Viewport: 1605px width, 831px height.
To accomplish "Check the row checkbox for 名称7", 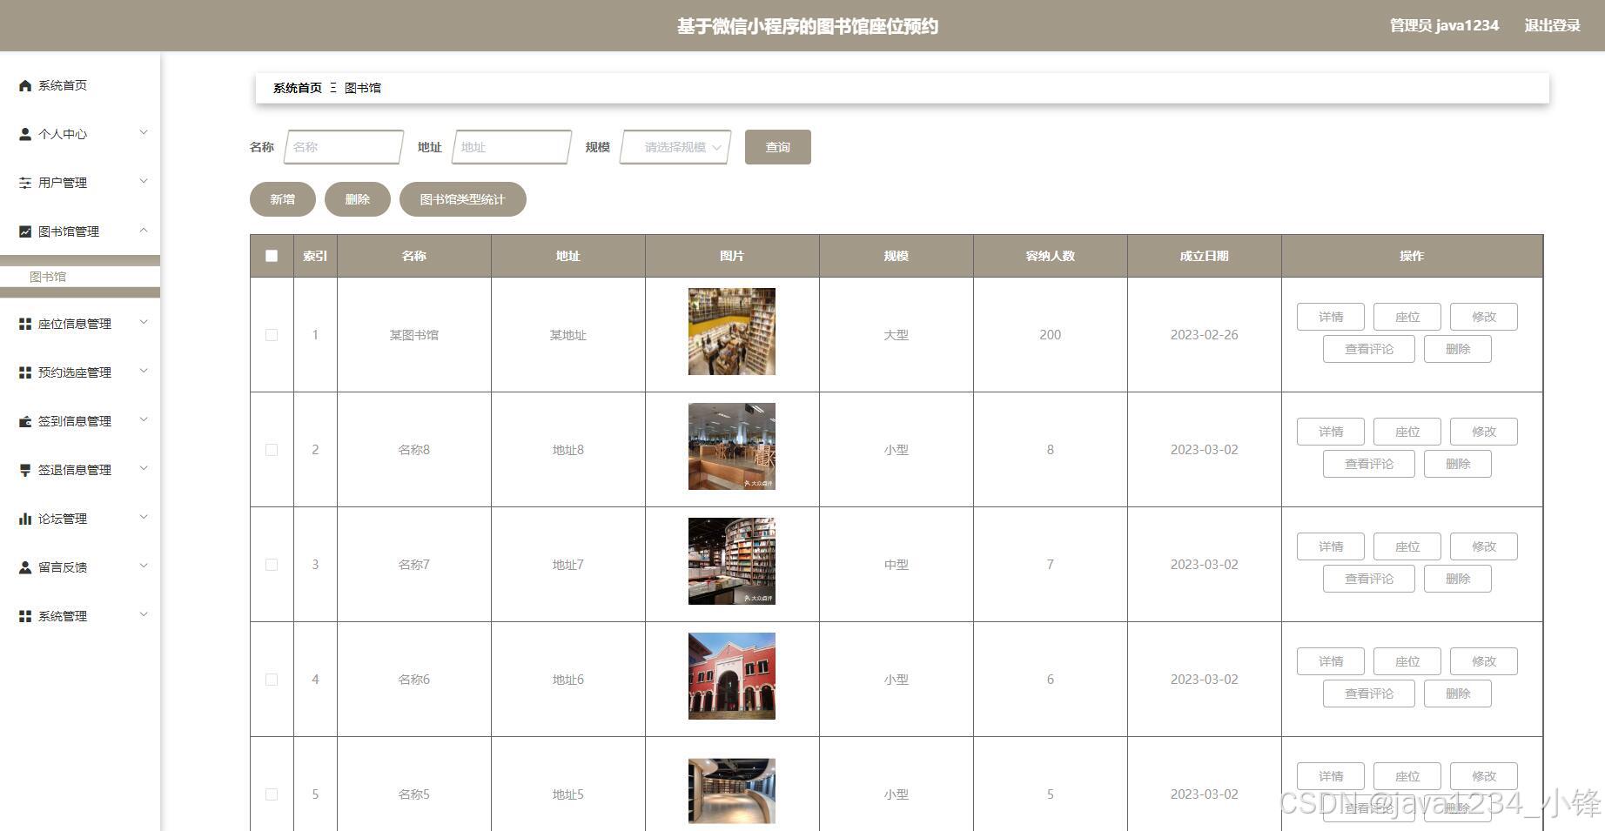I will tap(272, 565).
